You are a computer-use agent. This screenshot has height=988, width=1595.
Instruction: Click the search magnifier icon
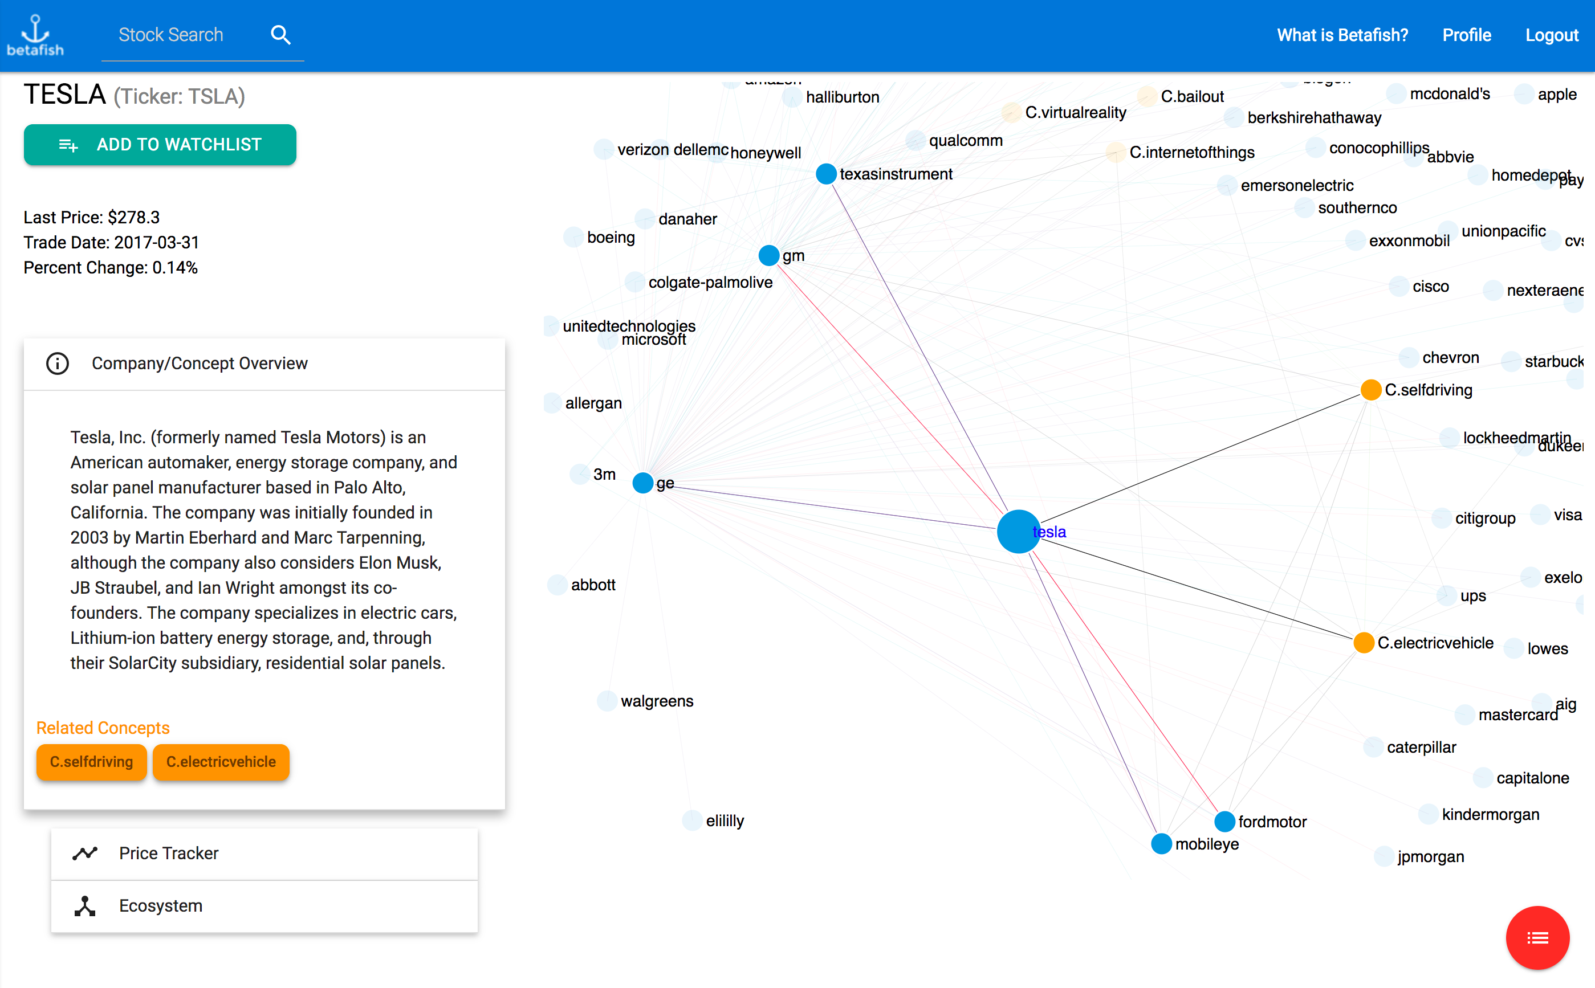(280, 35)
